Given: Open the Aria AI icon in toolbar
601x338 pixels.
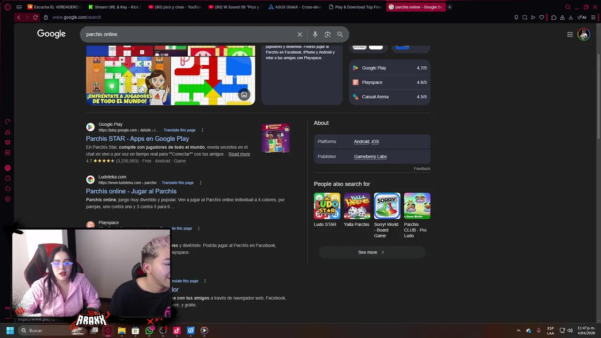Looking at the screenshot, I should tap(582, 17).
